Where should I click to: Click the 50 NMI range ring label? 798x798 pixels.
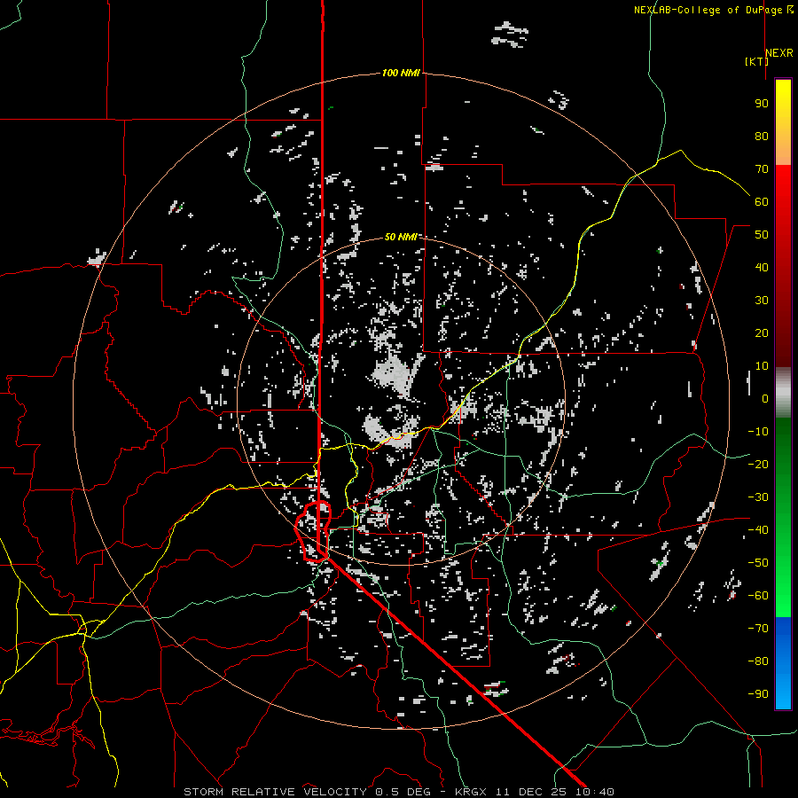click(x=401, y=237)
